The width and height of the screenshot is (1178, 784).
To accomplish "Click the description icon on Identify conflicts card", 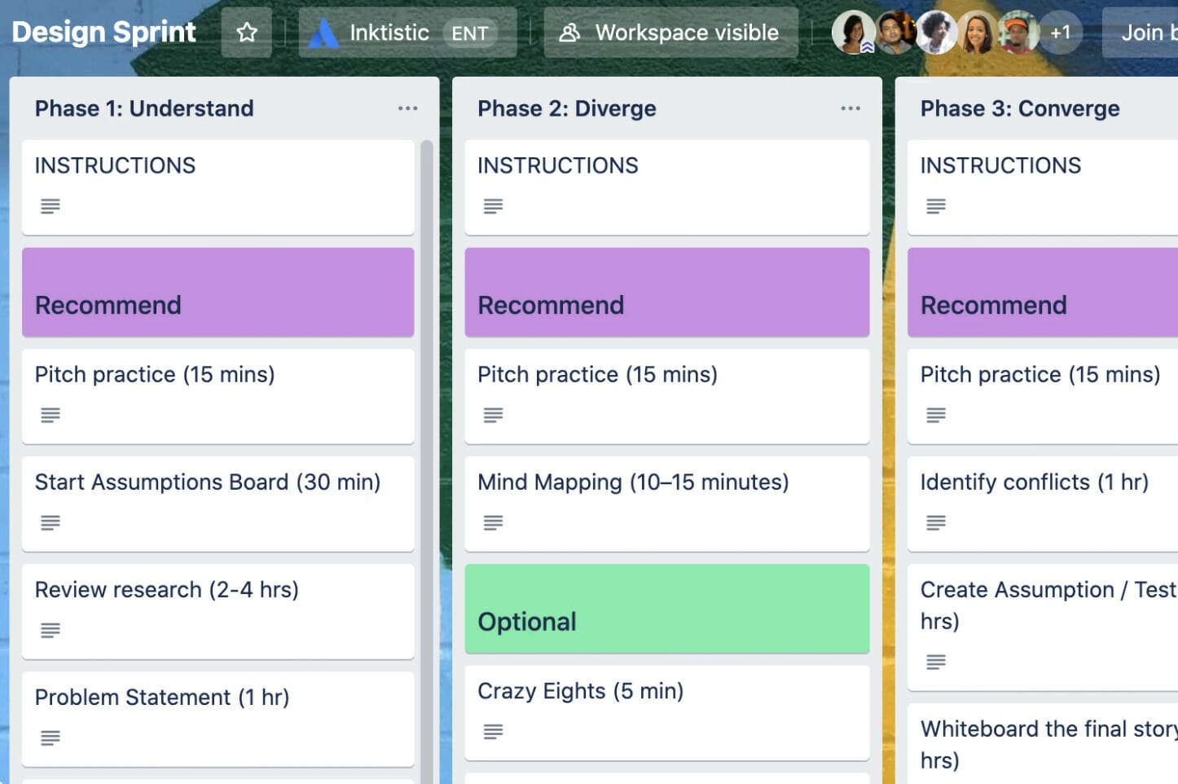I will 935,522.
